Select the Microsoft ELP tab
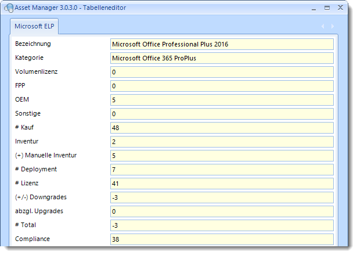Viewport: 357px width, 255px height. 34,26
